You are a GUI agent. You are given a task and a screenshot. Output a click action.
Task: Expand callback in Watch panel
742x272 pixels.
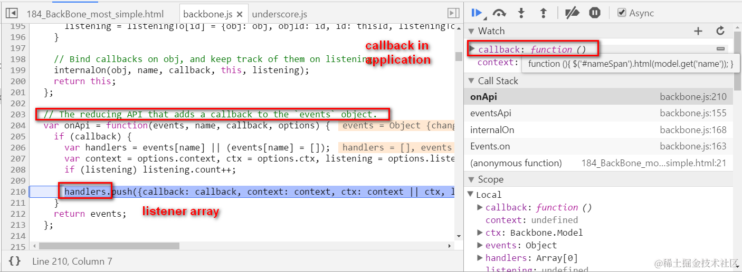(472, 49)
